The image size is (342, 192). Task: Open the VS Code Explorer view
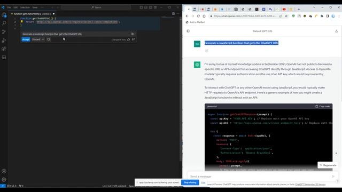pyautogui.click(x=4, y=15)
